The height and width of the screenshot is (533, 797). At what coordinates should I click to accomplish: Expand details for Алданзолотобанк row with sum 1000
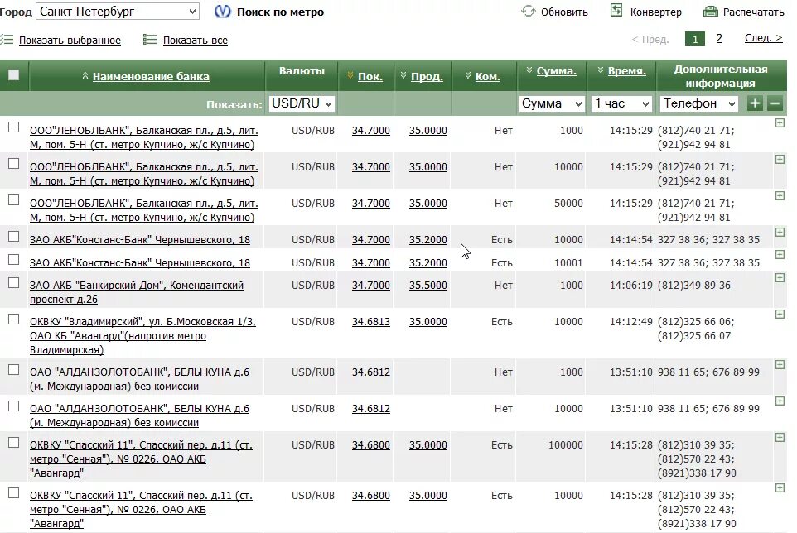coord(780,364)
